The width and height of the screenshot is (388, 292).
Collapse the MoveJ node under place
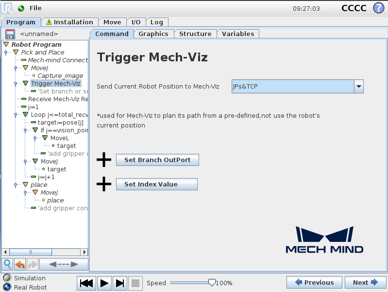(35, 192)
